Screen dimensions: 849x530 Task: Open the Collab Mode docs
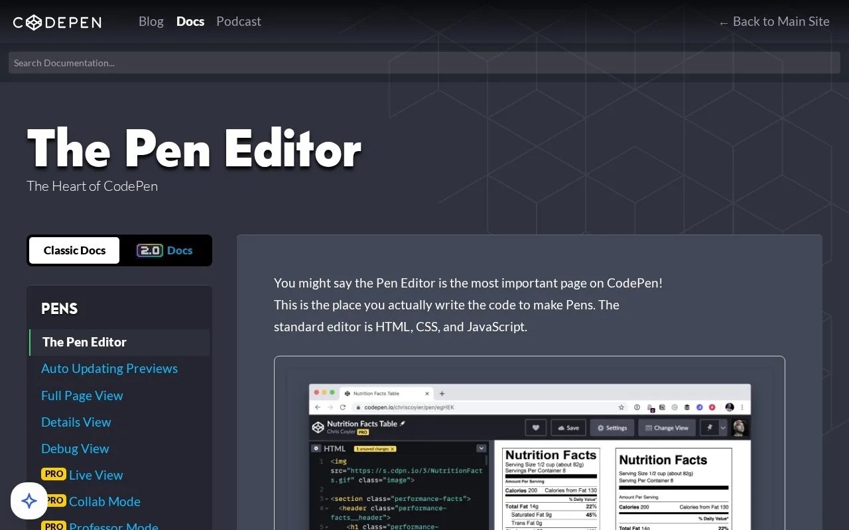105,502
